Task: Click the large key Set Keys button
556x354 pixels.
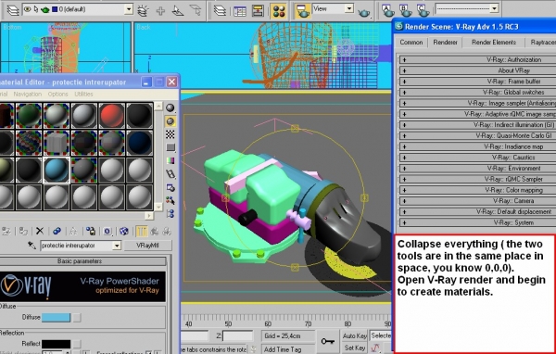Action: point(328,341)
